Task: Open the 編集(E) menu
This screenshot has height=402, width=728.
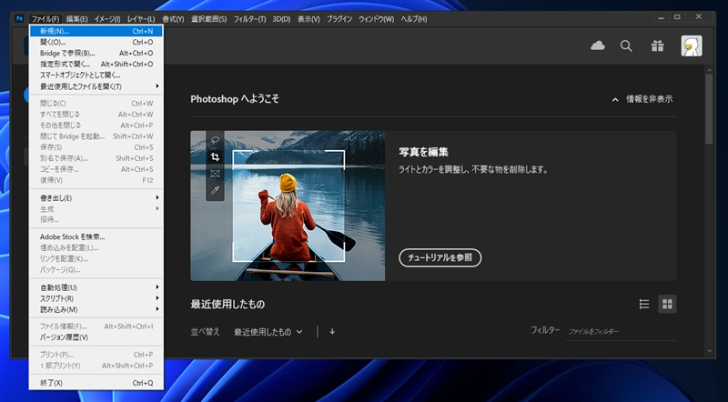Action: pos(76,19)
